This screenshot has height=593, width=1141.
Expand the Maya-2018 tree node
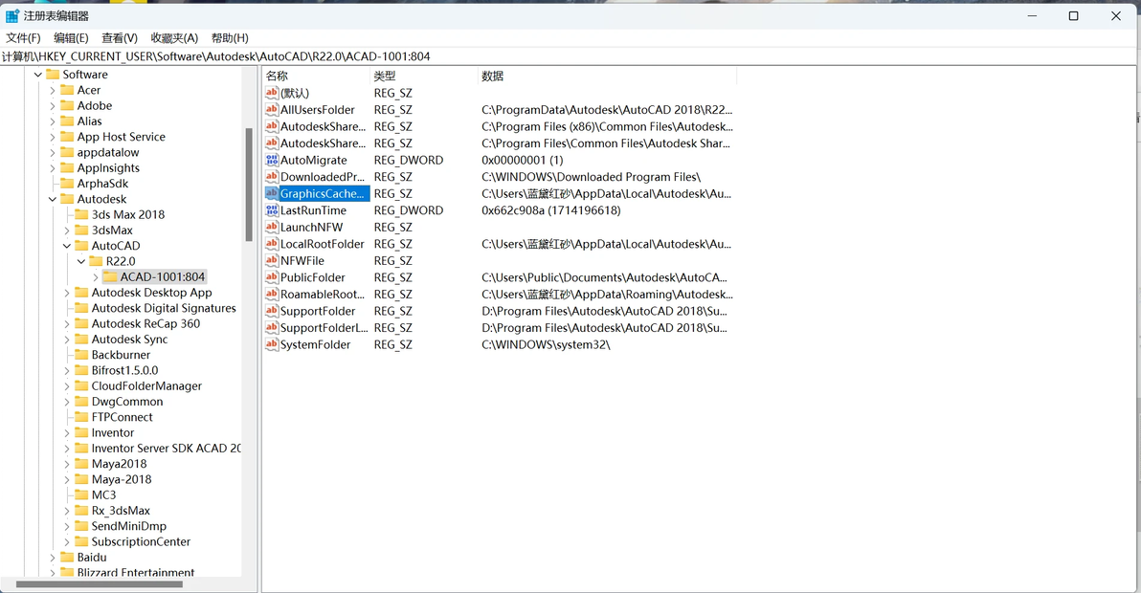[x=67, y=479]
